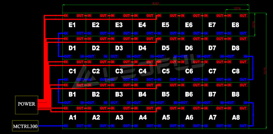
Task: Pick cabinet label A3
Action: click(119, 118)
